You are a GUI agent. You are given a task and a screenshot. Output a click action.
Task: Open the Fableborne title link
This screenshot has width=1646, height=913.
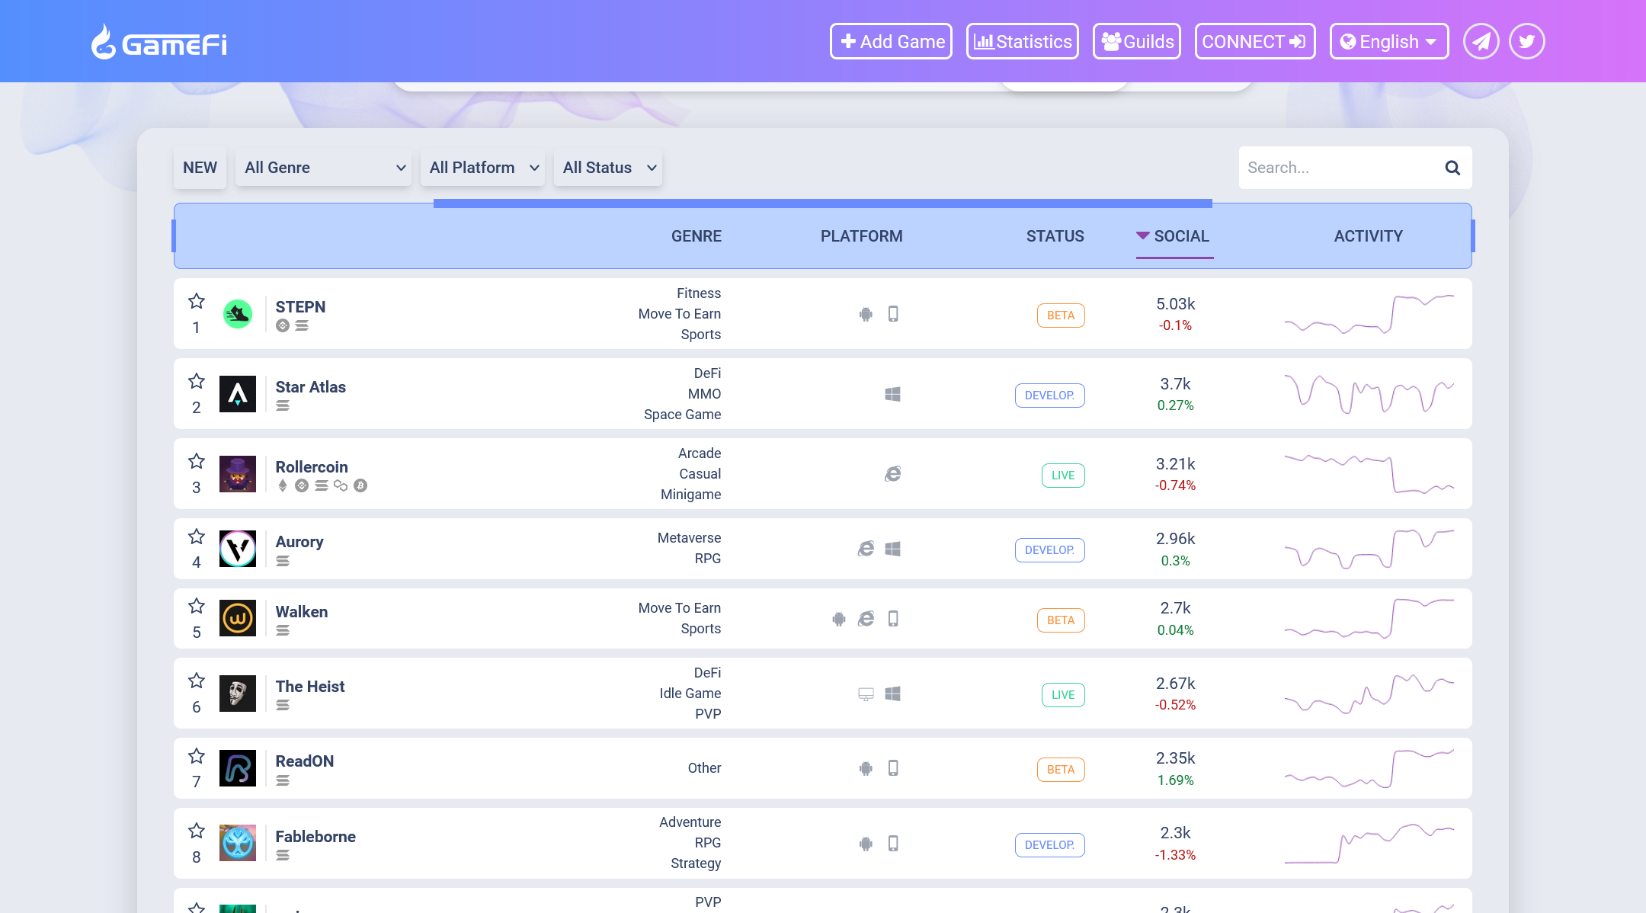315,836
